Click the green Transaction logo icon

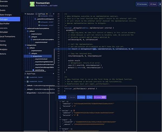tap(32, 4)
